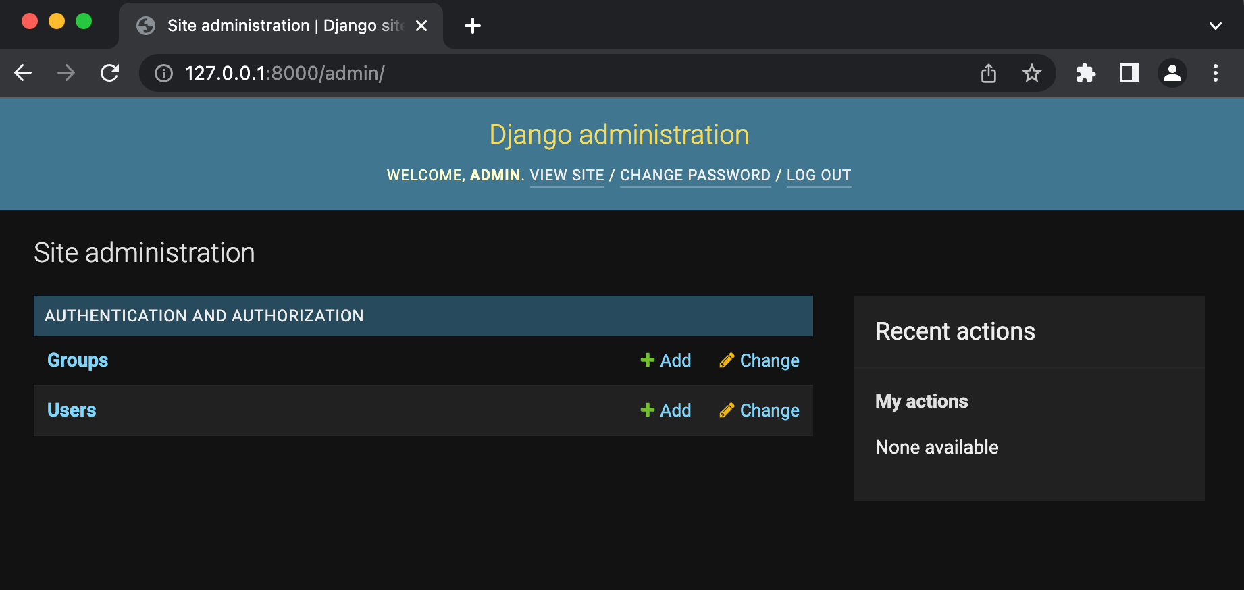Open the Chrome three-dot menu

tap(1216, 73)
